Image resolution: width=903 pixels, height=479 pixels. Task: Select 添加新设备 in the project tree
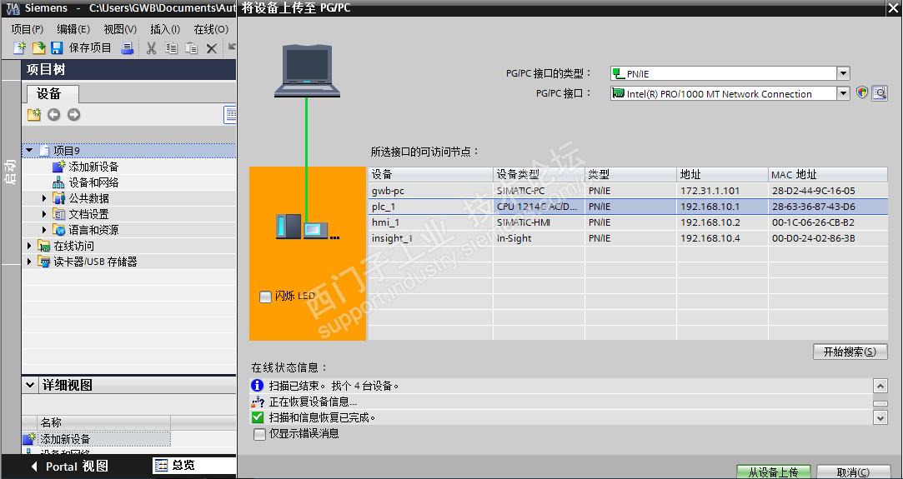[93, 167]
